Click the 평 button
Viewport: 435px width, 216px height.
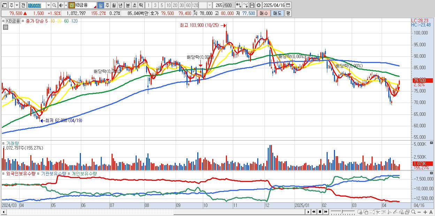click(288, 13)
